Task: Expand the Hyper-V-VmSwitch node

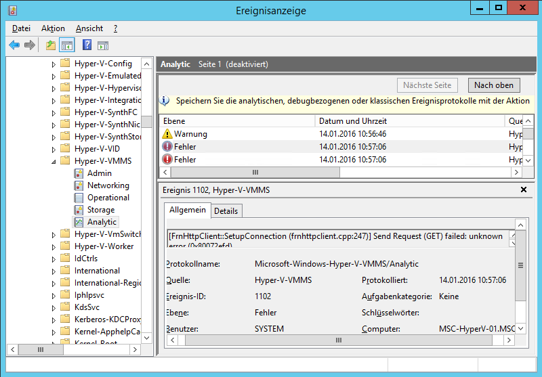Action: (x=54, y=235)
